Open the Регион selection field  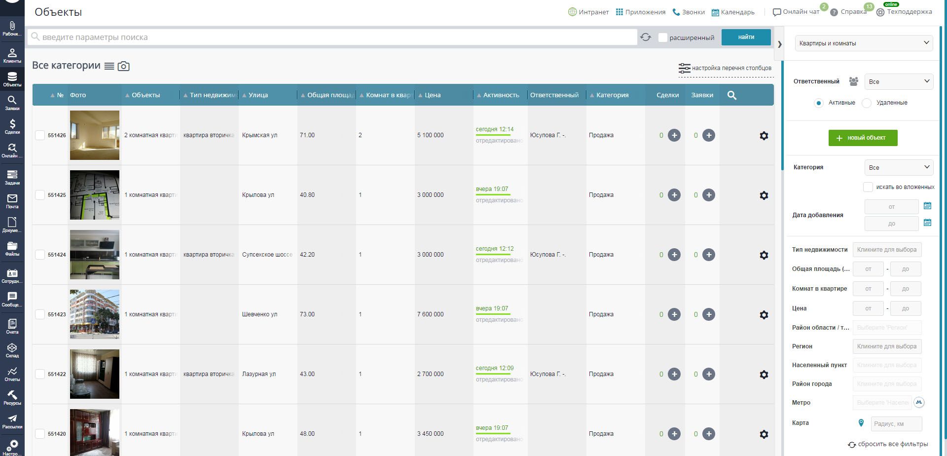coord(887,346)
